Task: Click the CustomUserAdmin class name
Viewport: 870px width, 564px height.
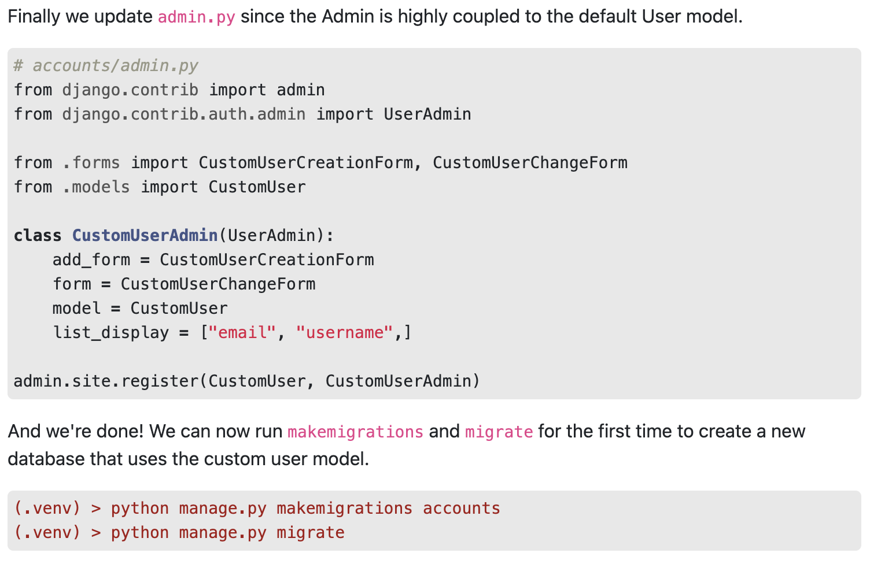Action: tap(145, 236)
